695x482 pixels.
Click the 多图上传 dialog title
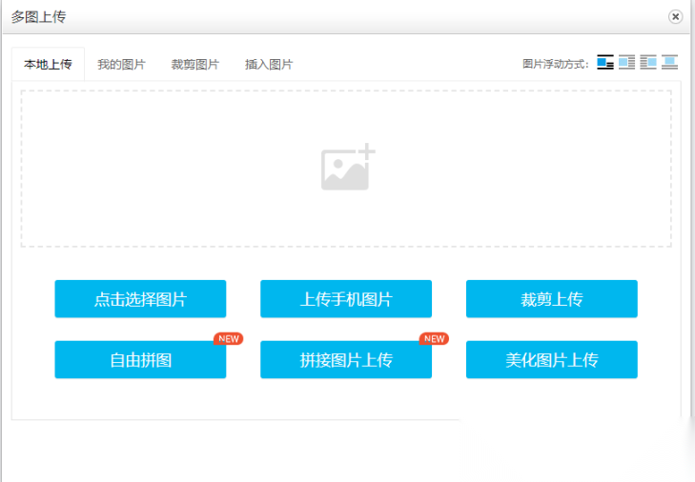[39, 17]
